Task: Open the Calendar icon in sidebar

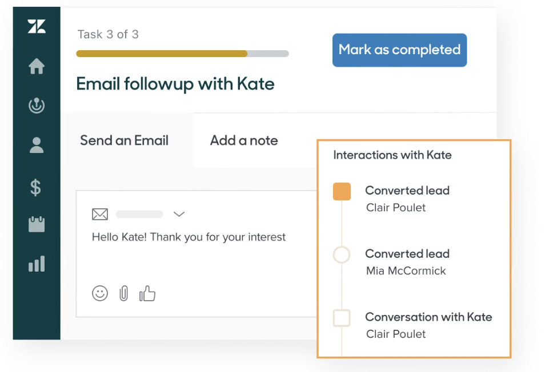Action: coord(36,225)
